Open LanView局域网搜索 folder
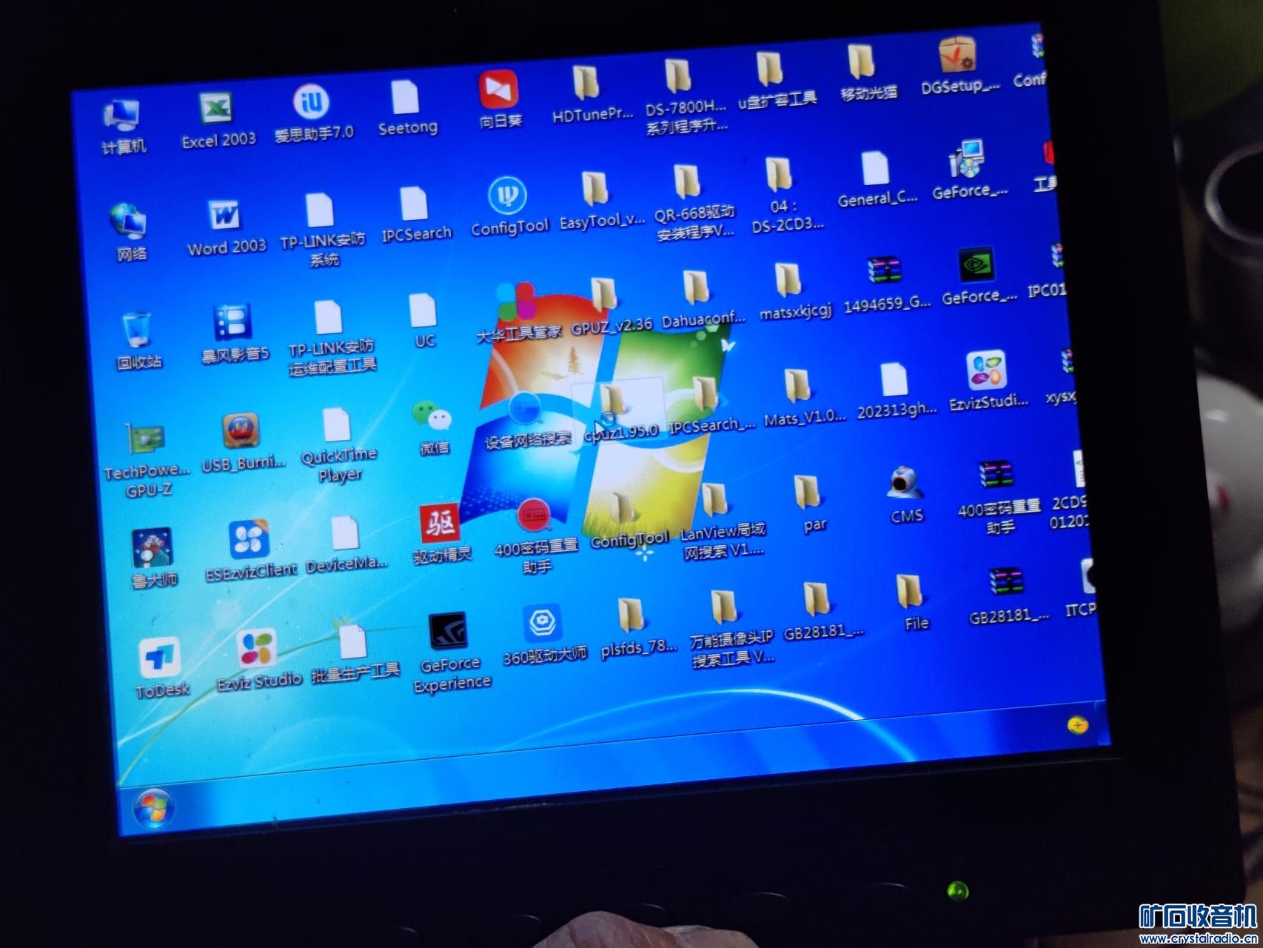1263x948 pixels. [x=715, y=501]
